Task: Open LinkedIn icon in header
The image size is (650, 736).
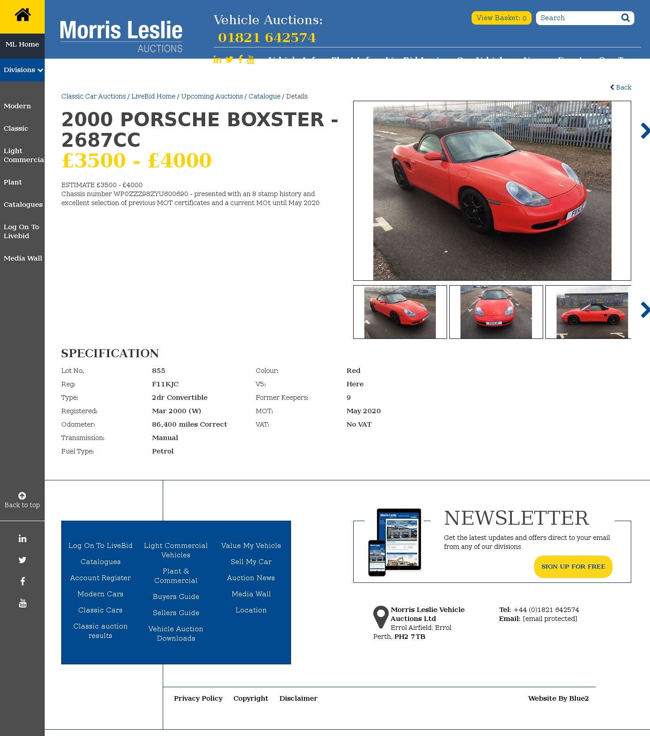Action: pyautogui.click(x=217, y=60)
